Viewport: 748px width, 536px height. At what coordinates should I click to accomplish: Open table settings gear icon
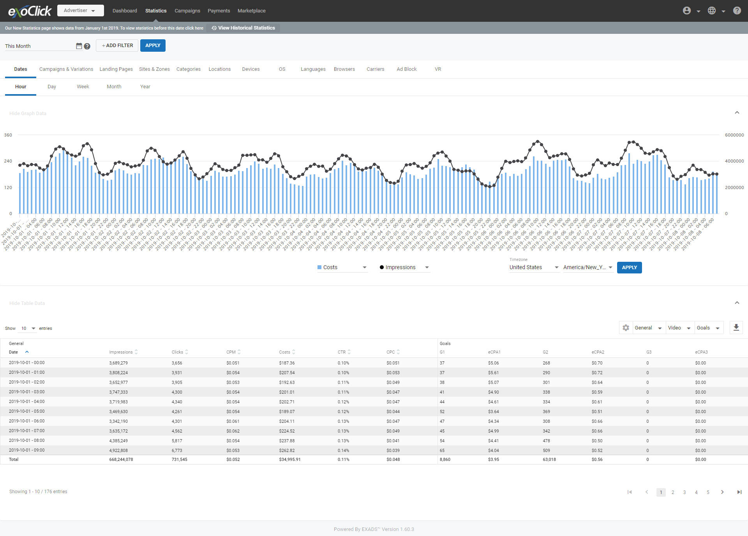(626, 328)
